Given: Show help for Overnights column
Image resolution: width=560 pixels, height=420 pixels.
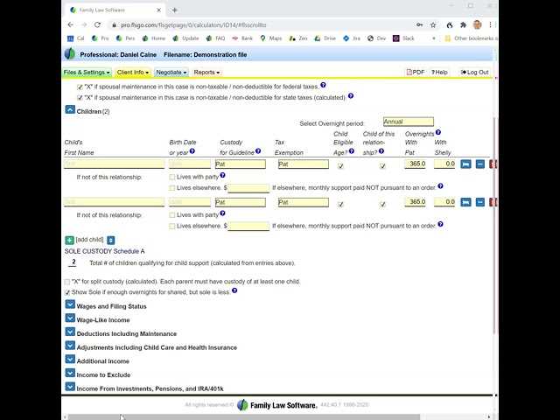Looking at the screenshot, I should (x=437, y=132).
